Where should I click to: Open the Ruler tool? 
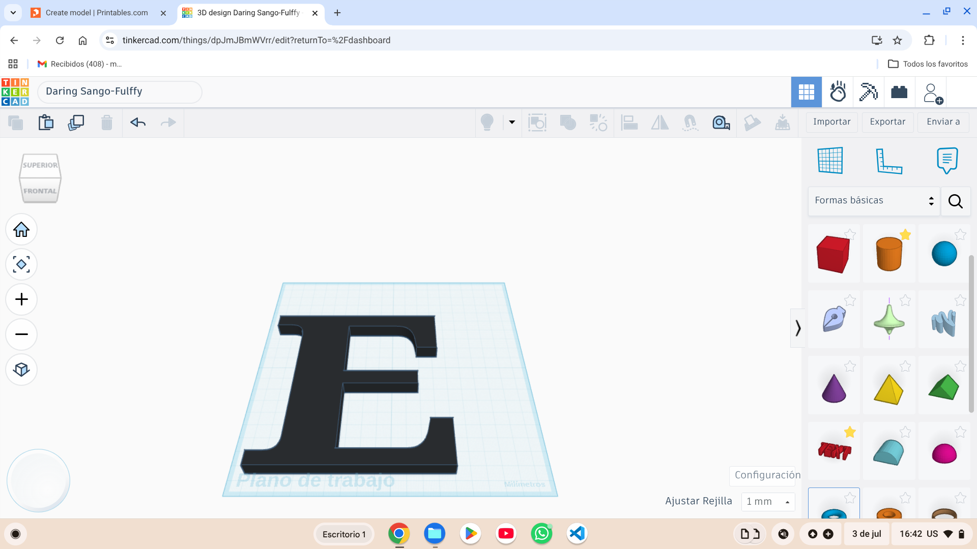[889, 161]
